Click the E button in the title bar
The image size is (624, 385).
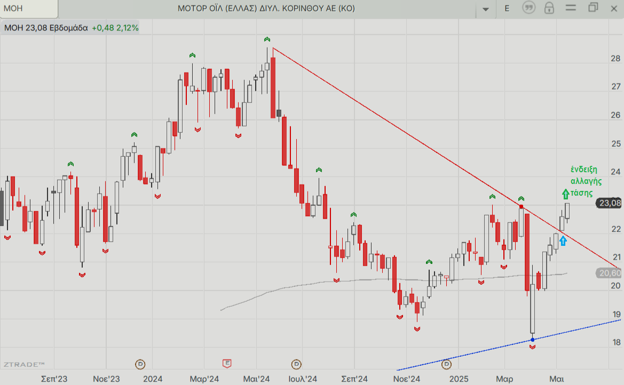tap(507, 9)
